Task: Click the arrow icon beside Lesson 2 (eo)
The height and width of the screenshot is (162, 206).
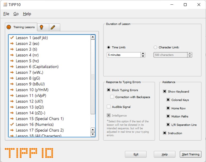Action: click(12, 44)
